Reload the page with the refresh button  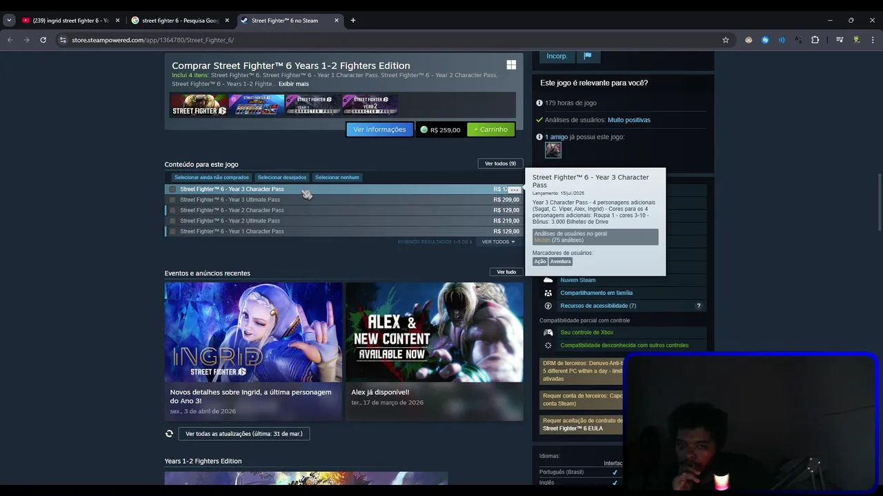coord(43,40)
